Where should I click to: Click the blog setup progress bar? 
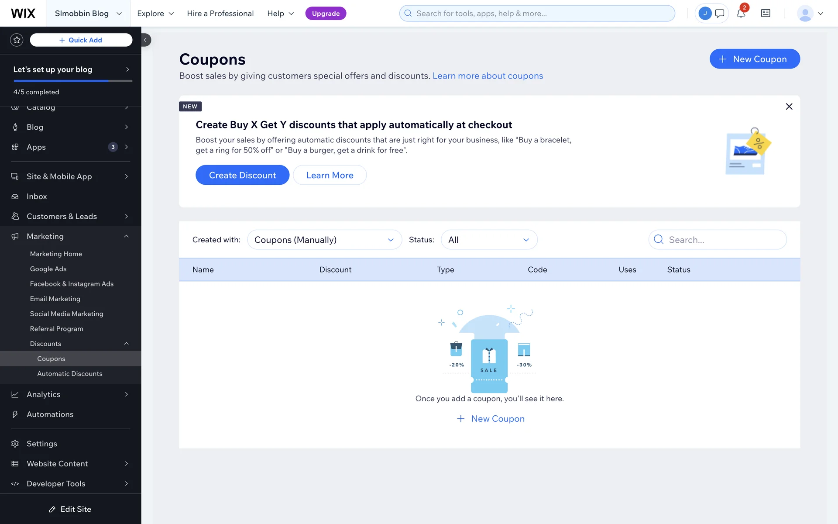[x=72, y=81]
